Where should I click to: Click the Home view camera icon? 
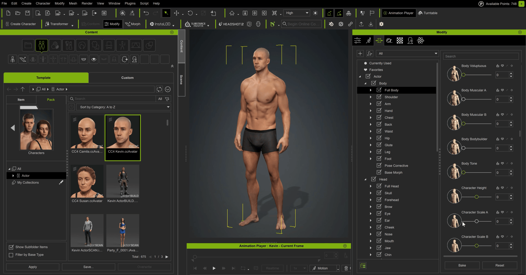click(x=232, y=13)
